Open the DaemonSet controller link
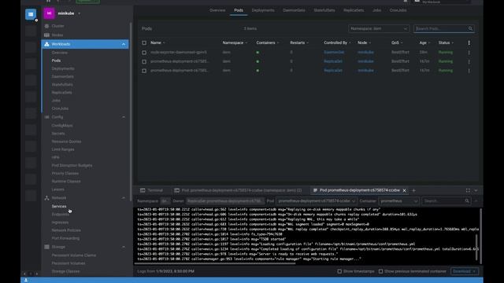Image resolution: width=504 pixels, height=283 pixels. (334, 53)
